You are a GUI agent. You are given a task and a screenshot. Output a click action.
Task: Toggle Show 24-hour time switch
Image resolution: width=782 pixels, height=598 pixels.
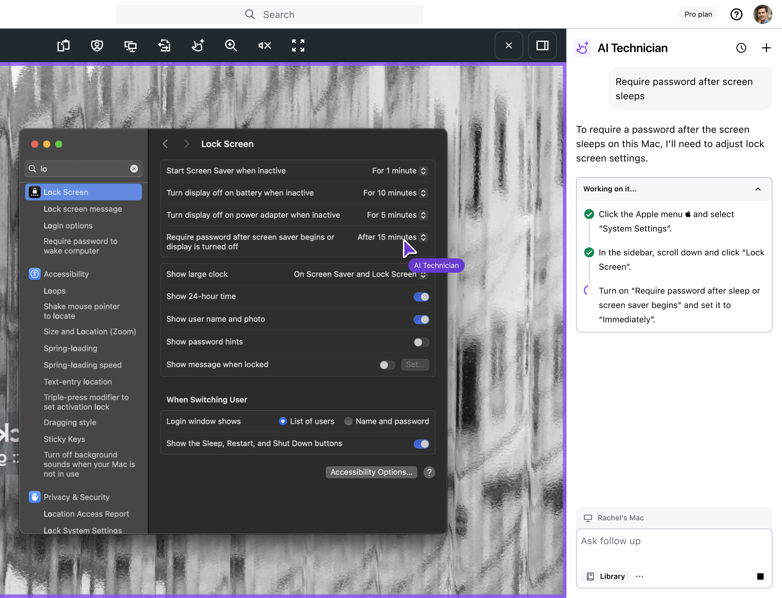[421, 297]
